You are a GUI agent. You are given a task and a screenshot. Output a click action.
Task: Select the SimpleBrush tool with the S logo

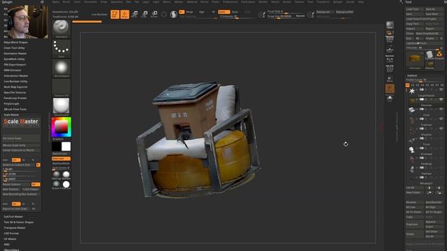pos(439,54)
